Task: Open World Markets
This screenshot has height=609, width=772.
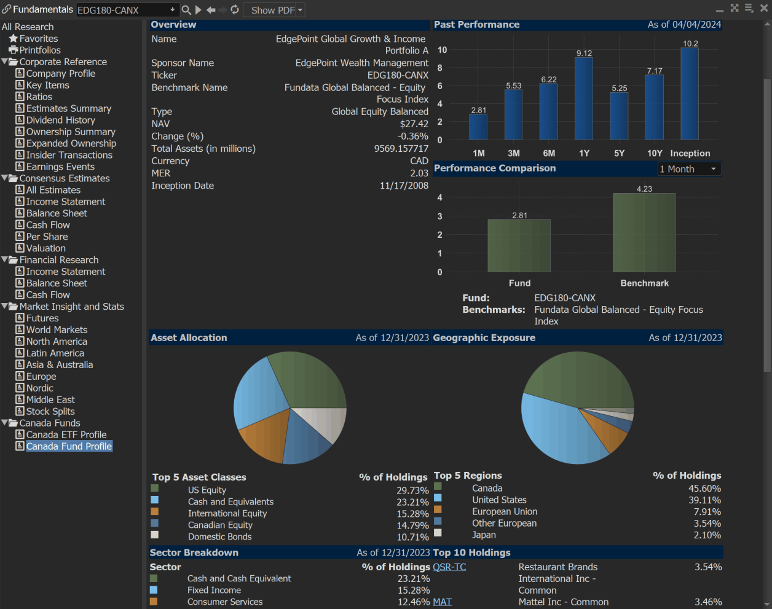Action: 57,329
